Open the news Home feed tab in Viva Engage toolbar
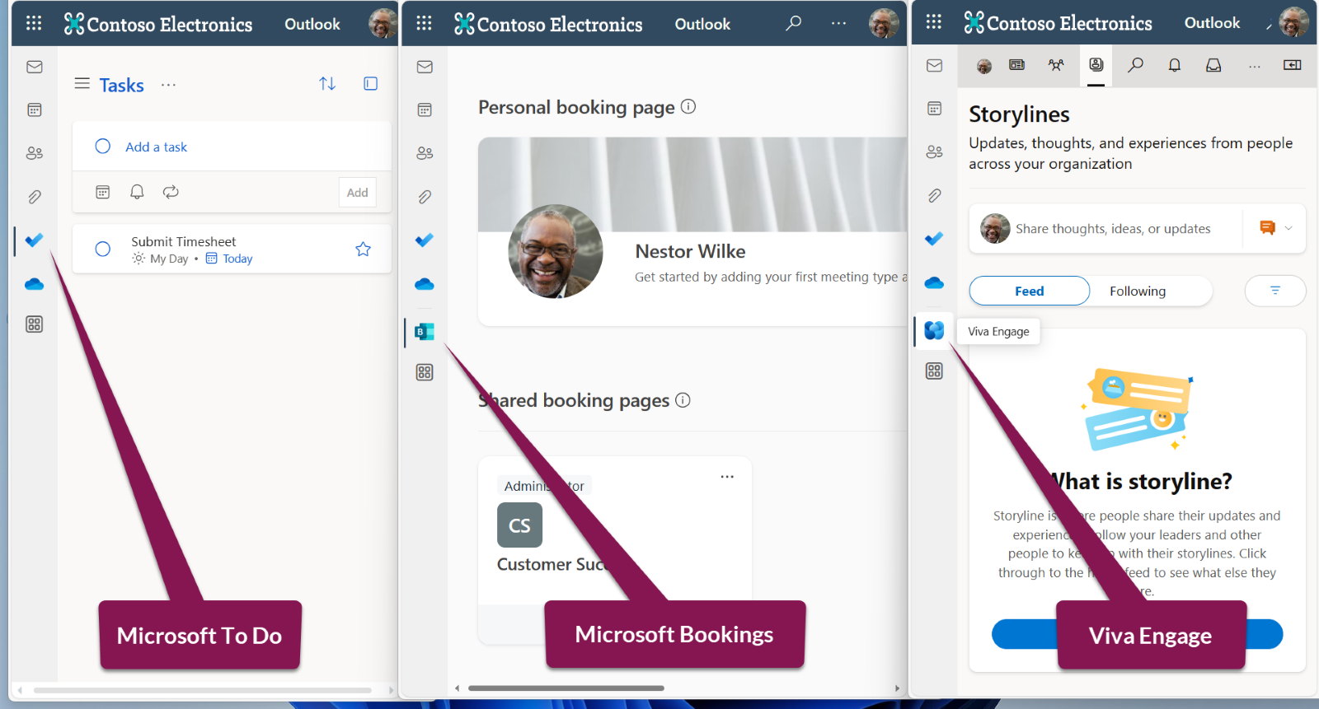The image size is (1319, 709). pyautogui.click(x=1017, y=64)
